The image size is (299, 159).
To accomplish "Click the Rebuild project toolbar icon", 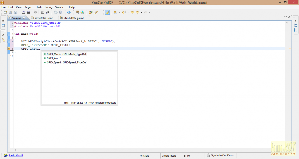I will coord(29,12).
